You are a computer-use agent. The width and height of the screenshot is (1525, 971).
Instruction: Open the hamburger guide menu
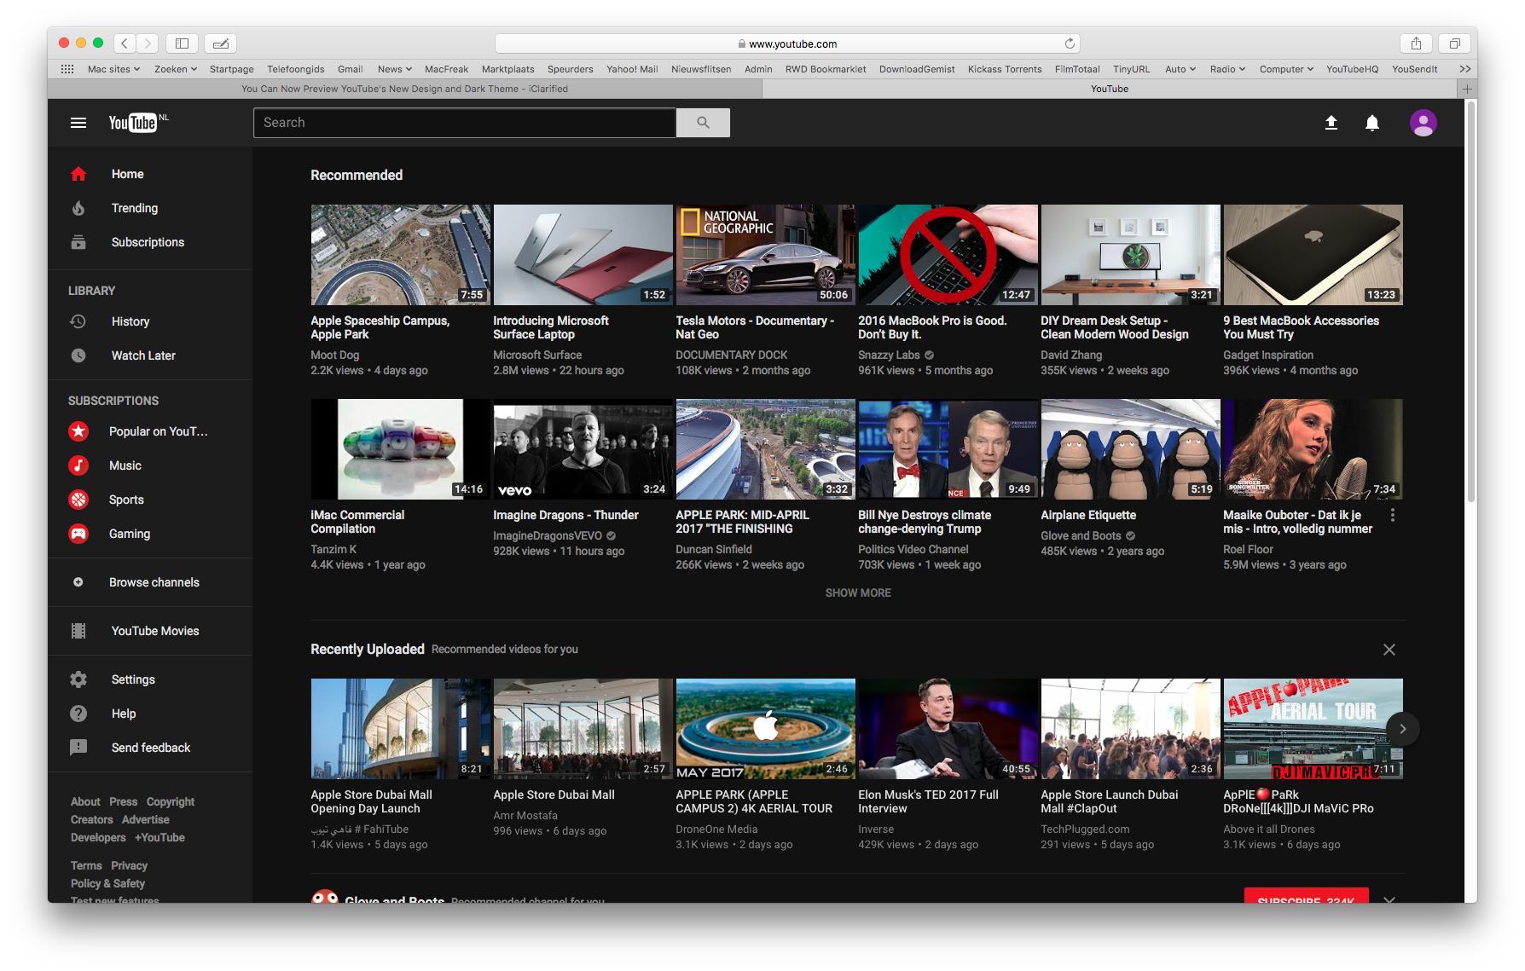point(78,123)
